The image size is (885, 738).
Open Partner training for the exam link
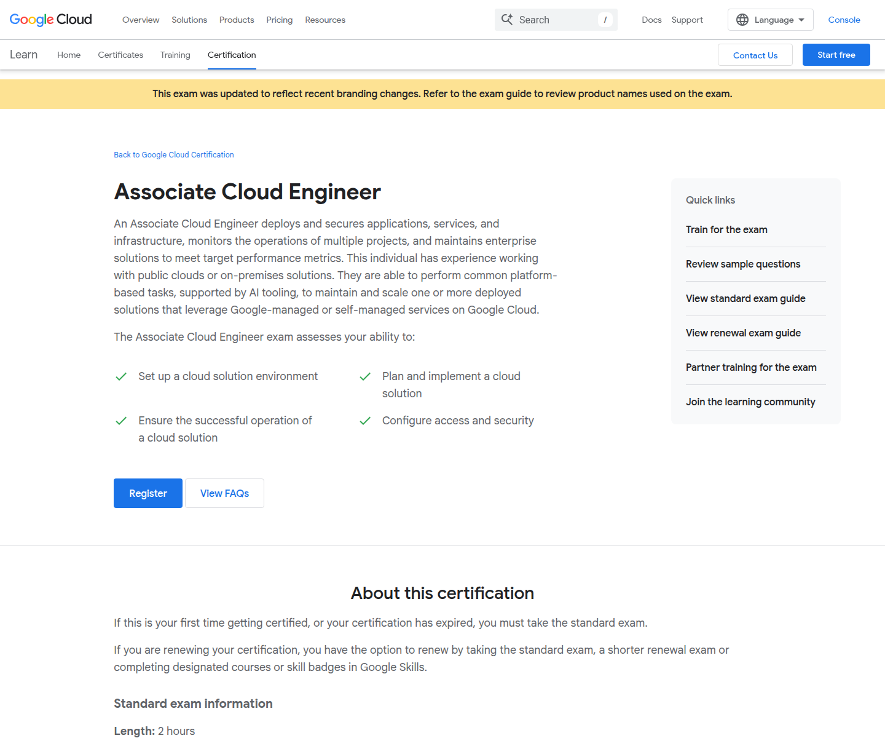[751, 367]
